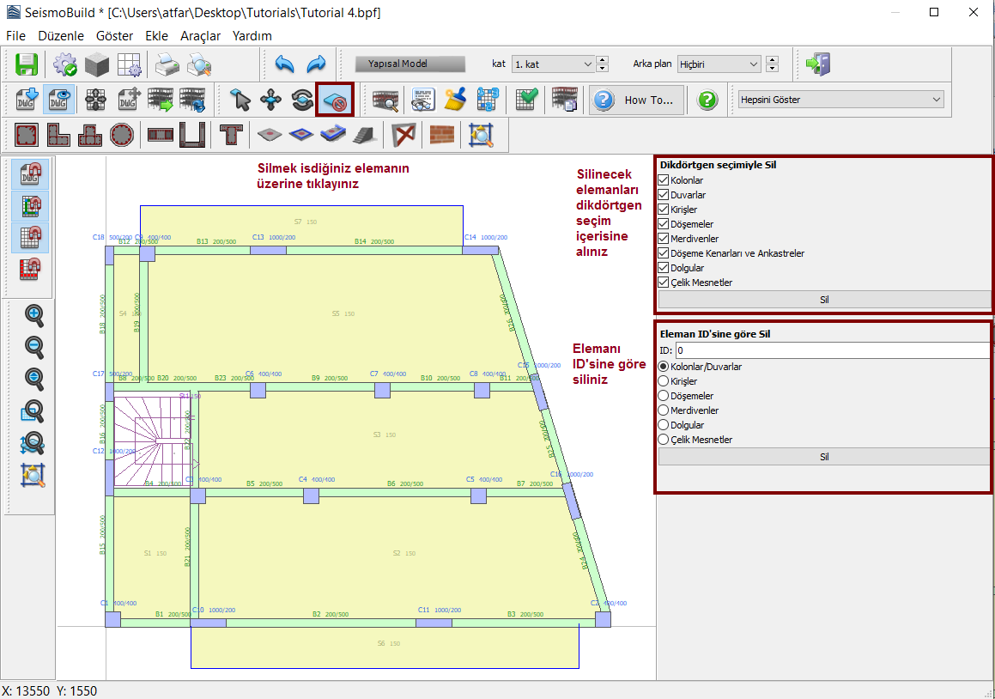Viewport: 995px width, 699px height.
Task: Select the Kirişler radio button
Action: [663, 381]
